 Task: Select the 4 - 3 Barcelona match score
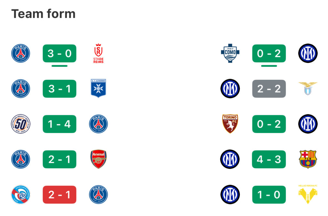269,159
